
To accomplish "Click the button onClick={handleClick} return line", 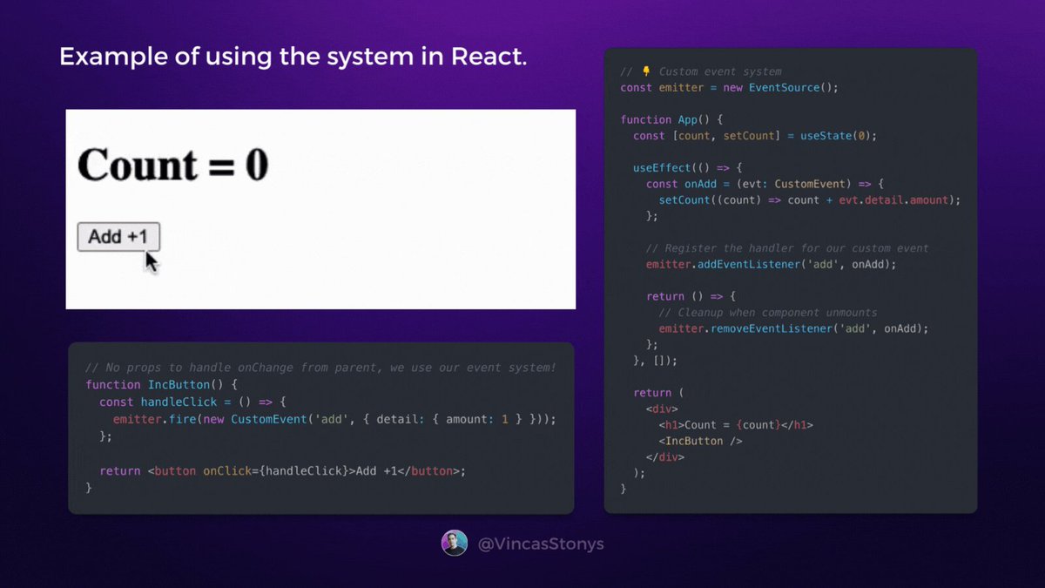I will (283, 470).
